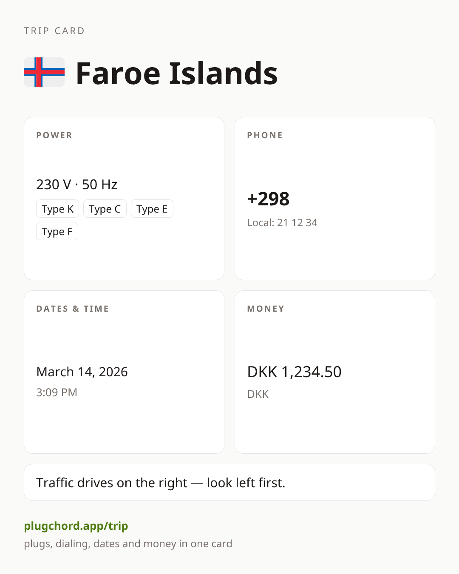Open the plugchord.app/trip link
Viewport: 459px width, 574px height.
76,526
